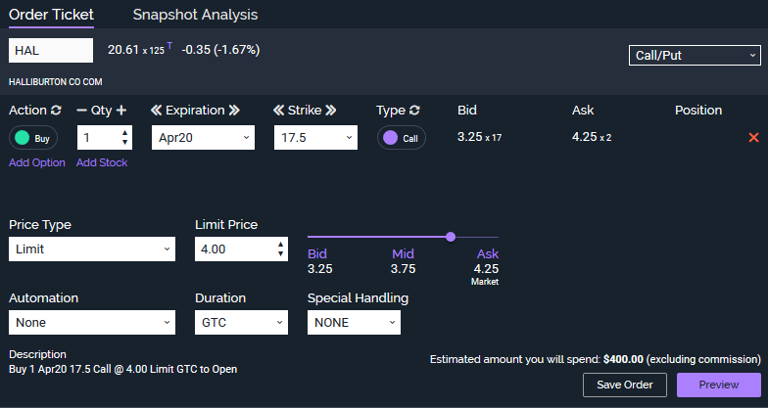Click the bid-ask price slider handle

(451, 237)
